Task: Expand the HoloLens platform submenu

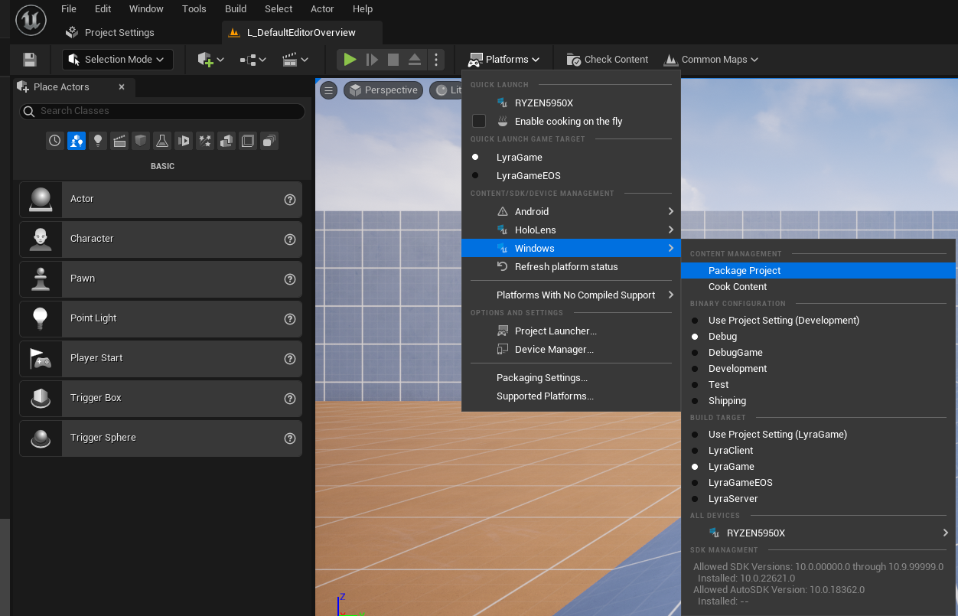Action: tap(571, 230)
